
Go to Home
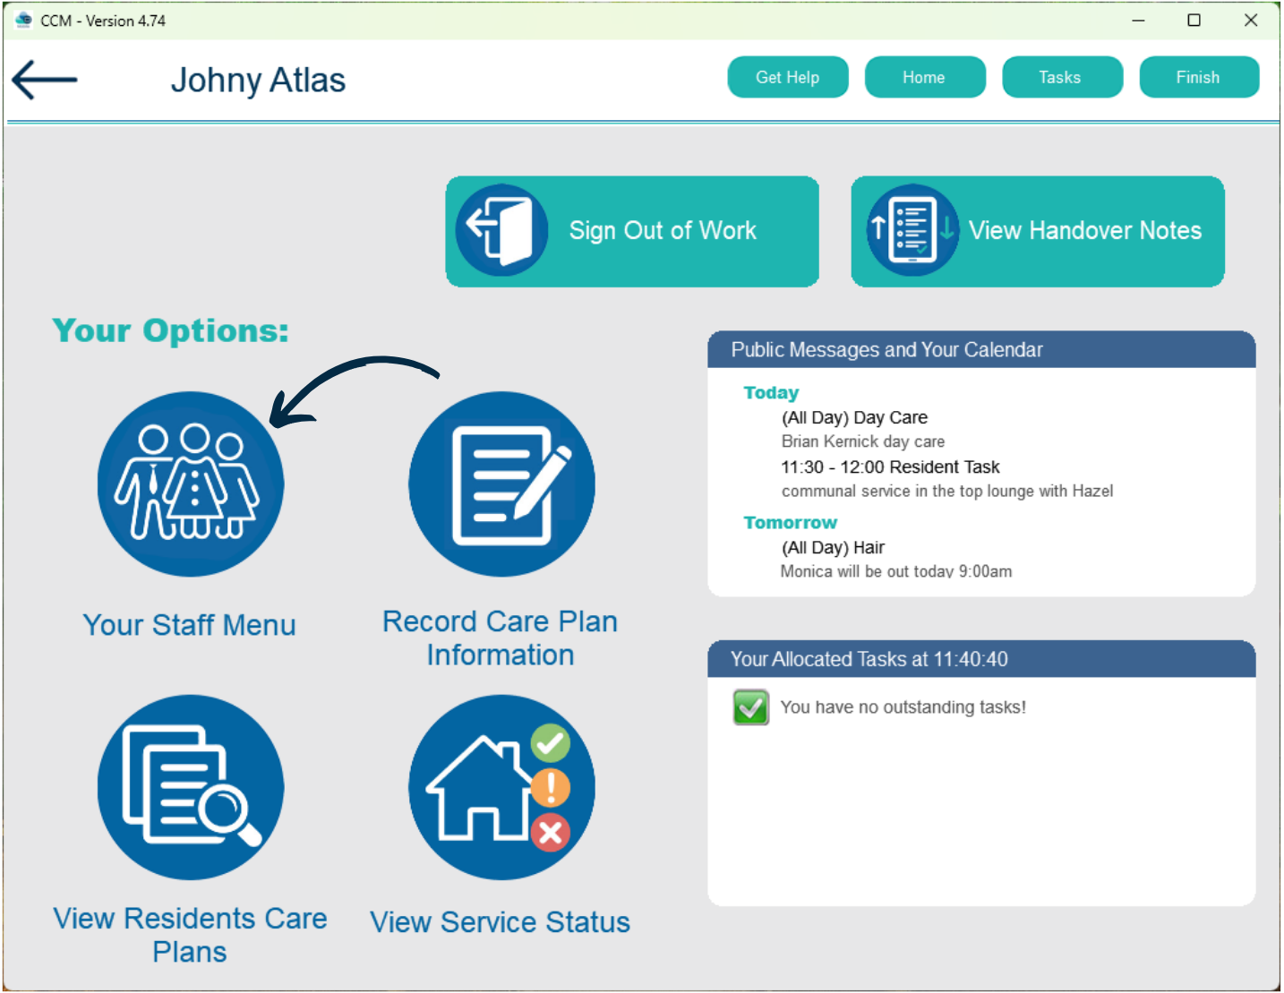point(925,77)
